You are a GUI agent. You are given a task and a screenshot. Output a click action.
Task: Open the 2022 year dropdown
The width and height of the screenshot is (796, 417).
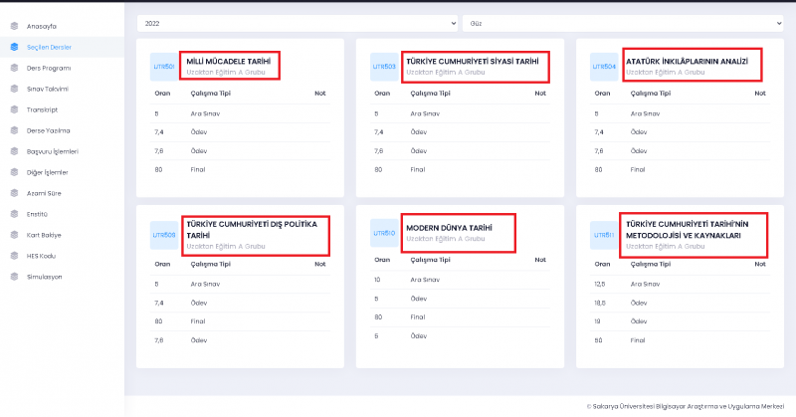pos(297,21)
